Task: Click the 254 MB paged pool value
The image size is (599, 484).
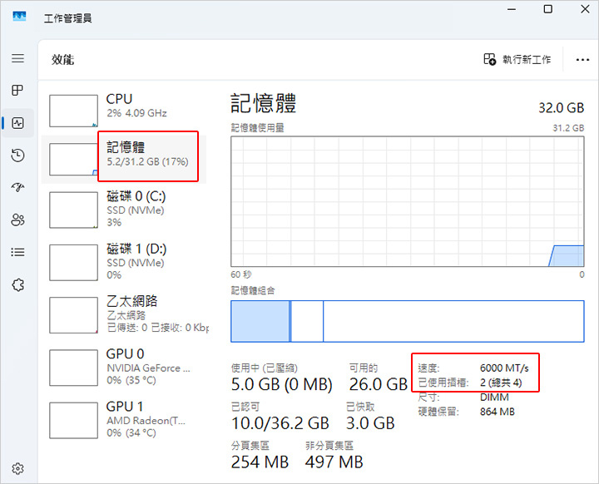Action: [x=260, y=462]
